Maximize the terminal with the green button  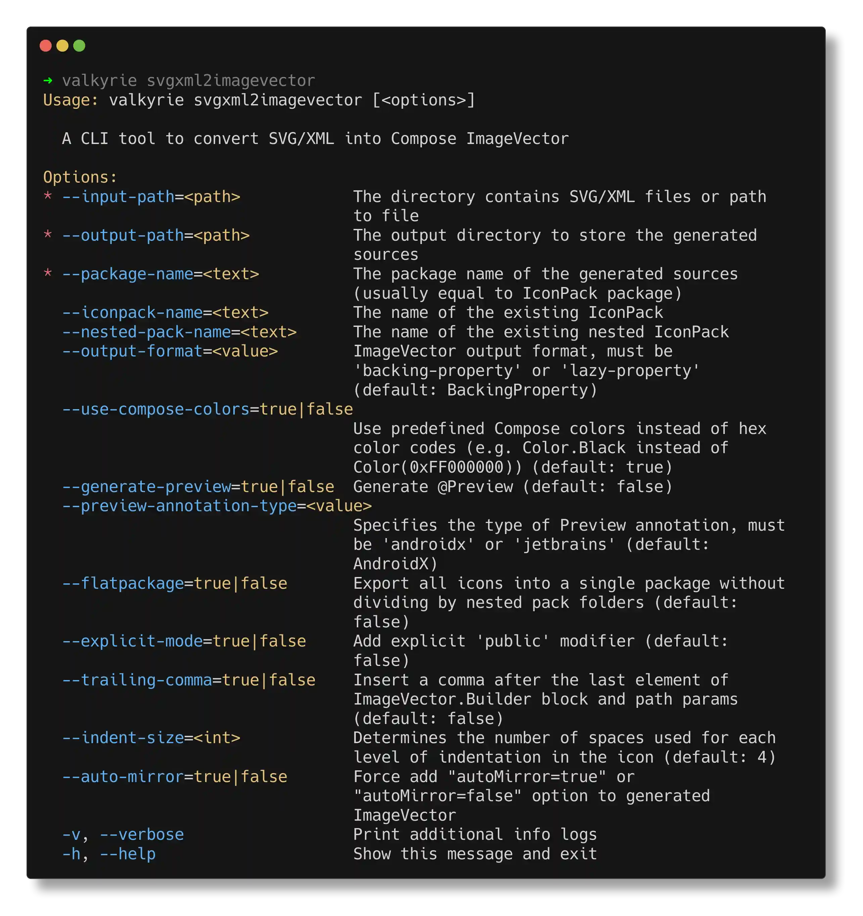pyautogui.click(x=79, y=46)
